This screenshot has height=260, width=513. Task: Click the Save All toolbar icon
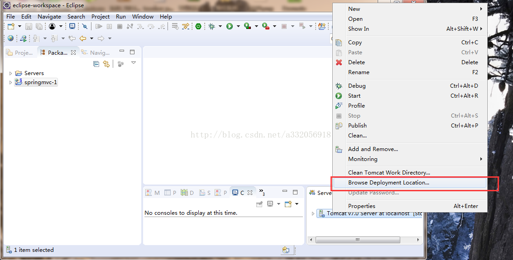pyautogui.click(x=39, y=27)
